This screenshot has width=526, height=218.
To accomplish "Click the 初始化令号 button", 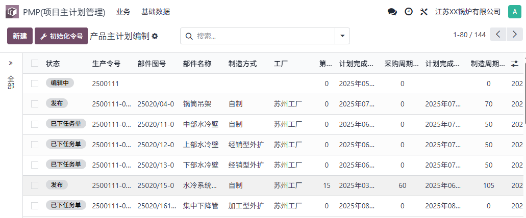I will point(61,36).
